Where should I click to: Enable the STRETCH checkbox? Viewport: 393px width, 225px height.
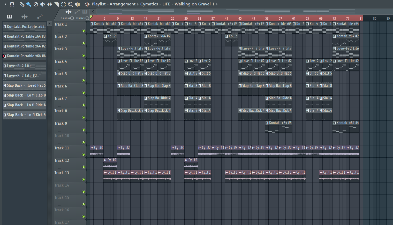point(87,18)
